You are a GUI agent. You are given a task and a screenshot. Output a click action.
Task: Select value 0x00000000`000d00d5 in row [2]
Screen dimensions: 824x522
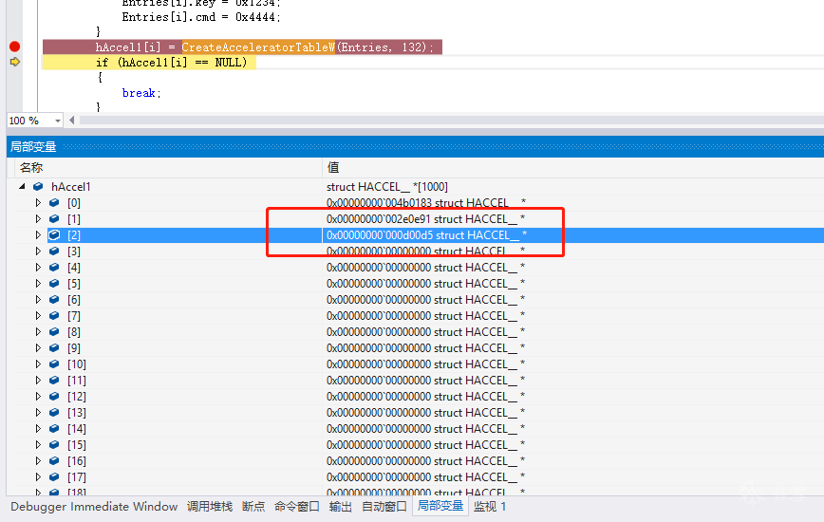(380, 234)
